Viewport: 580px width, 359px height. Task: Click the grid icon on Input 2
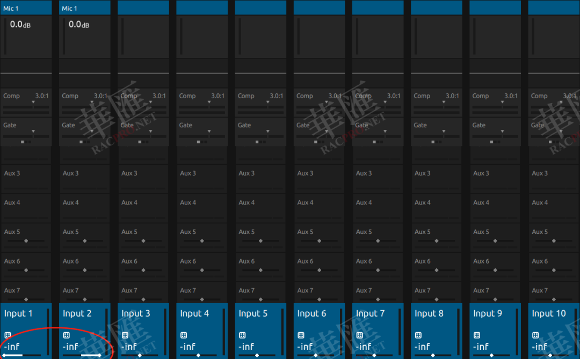[66, 335]
